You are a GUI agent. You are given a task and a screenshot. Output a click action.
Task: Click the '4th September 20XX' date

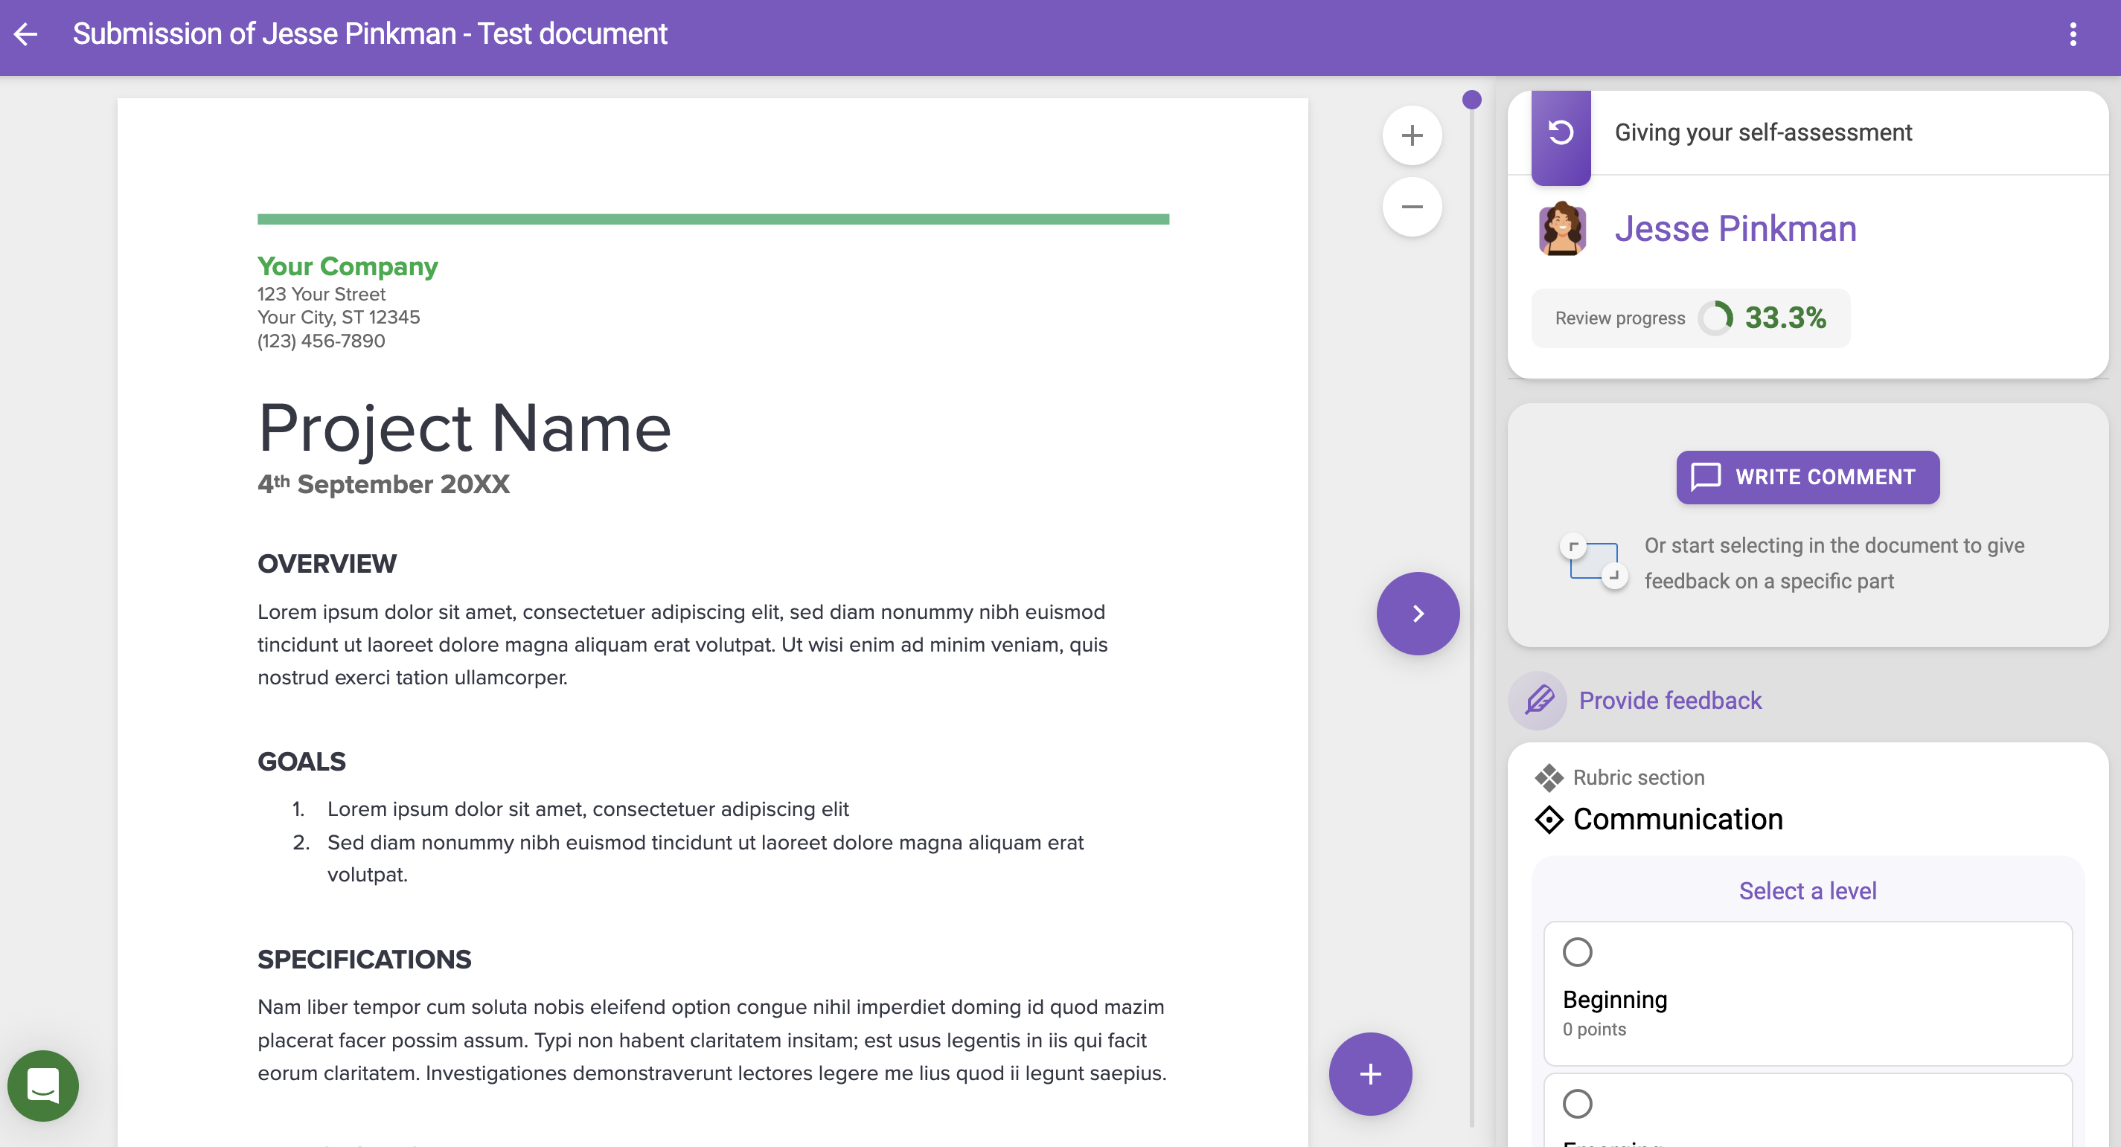tap(384, 483)
